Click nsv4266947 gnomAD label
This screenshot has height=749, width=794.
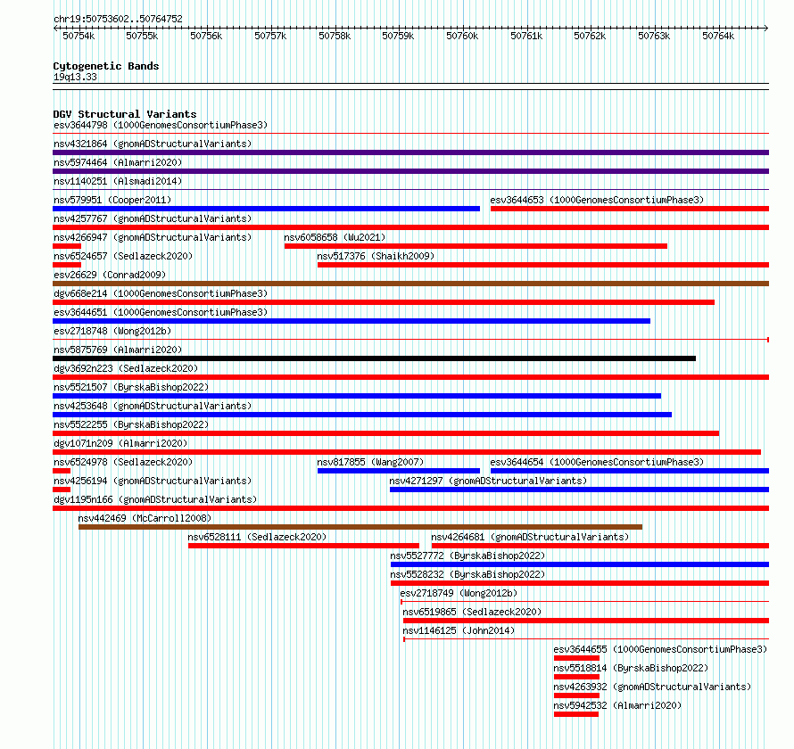153,237
